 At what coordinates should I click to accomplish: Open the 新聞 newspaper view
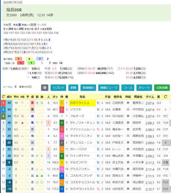click(73, 88)
